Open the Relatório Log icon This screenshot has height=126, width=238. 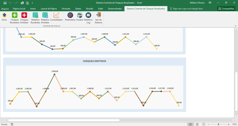[88, 15]
